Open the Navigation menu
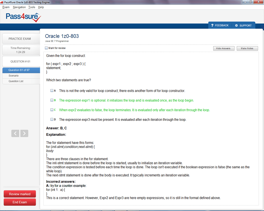This screenshot has height=211, width=264. pos(19,7)
